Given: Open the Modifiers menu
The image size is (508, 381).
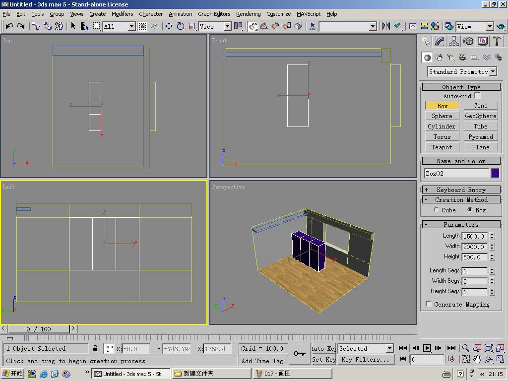Looking at the screenshot, I should pos(122,14).
